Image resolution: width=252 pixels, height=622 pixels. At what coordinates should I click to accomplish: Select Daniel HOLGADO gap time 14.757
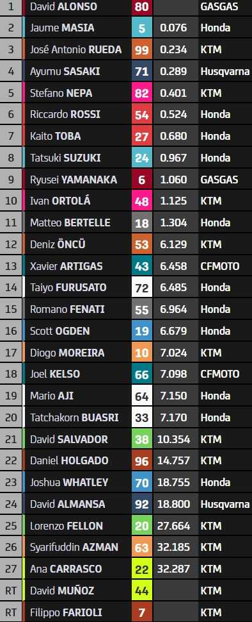point(174,460)
